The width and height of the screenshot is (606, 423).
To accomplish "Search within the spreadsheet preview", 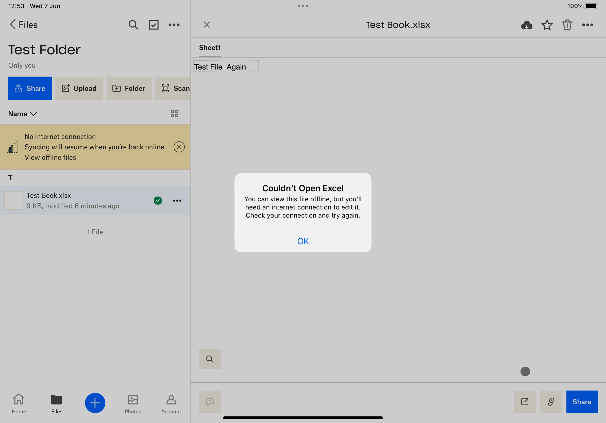I will [x=210, y=359].
